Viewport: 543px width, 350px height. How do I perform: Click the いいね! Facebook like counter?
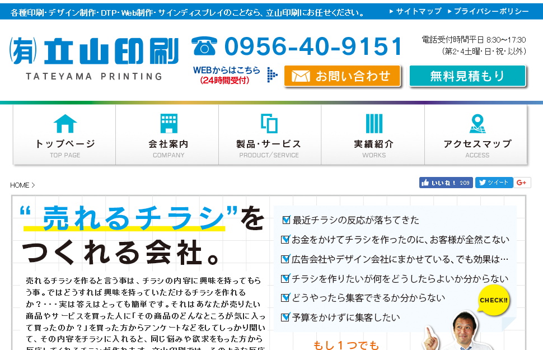445,182
